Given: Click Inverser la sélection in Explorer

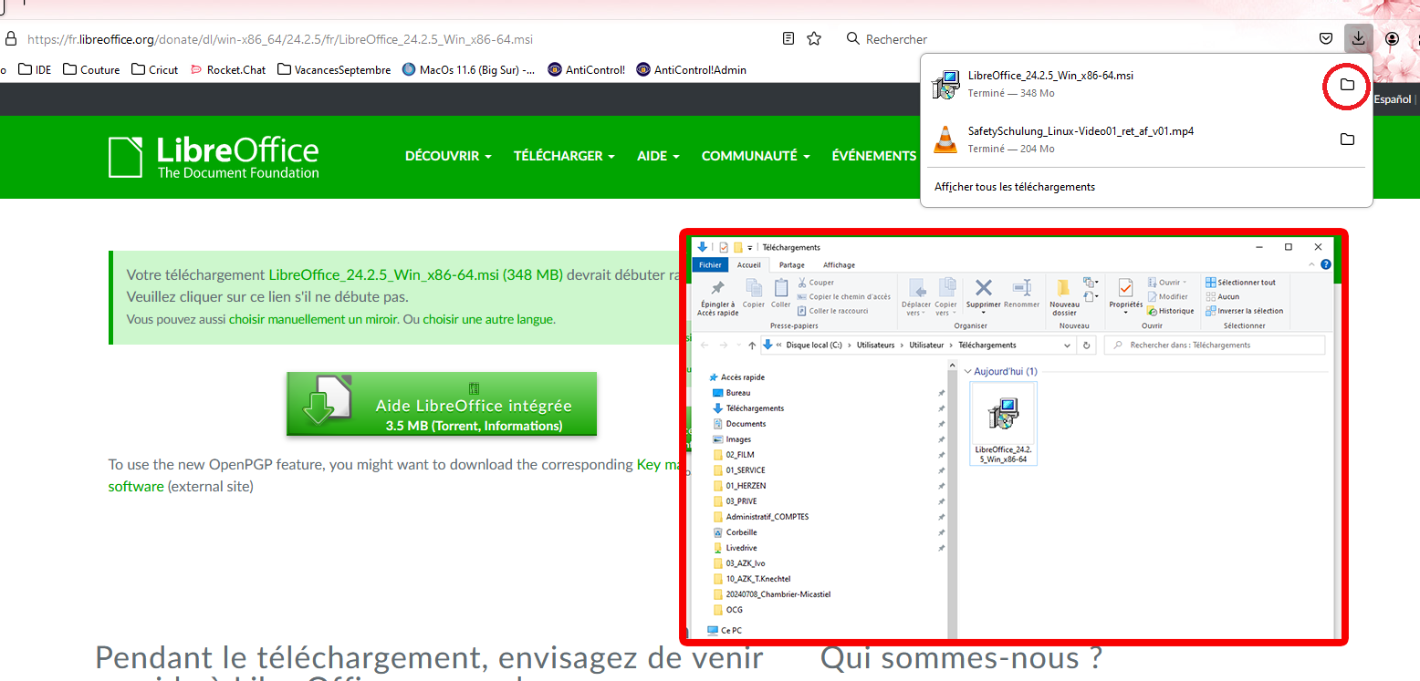Looking at the screenshot, I should click(1245, 311).
